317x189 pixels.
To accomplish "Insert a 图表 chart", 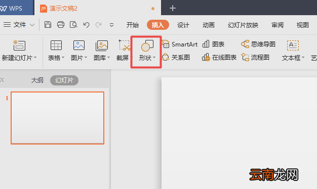I will point(213,44).
